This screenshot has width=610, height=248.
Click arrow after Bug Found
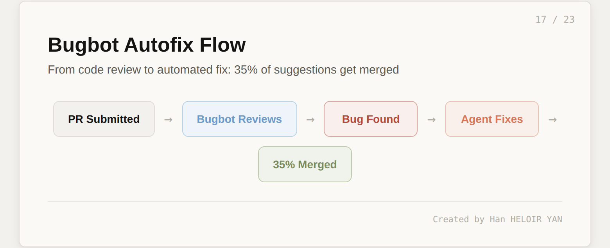[x=431, y=120]
